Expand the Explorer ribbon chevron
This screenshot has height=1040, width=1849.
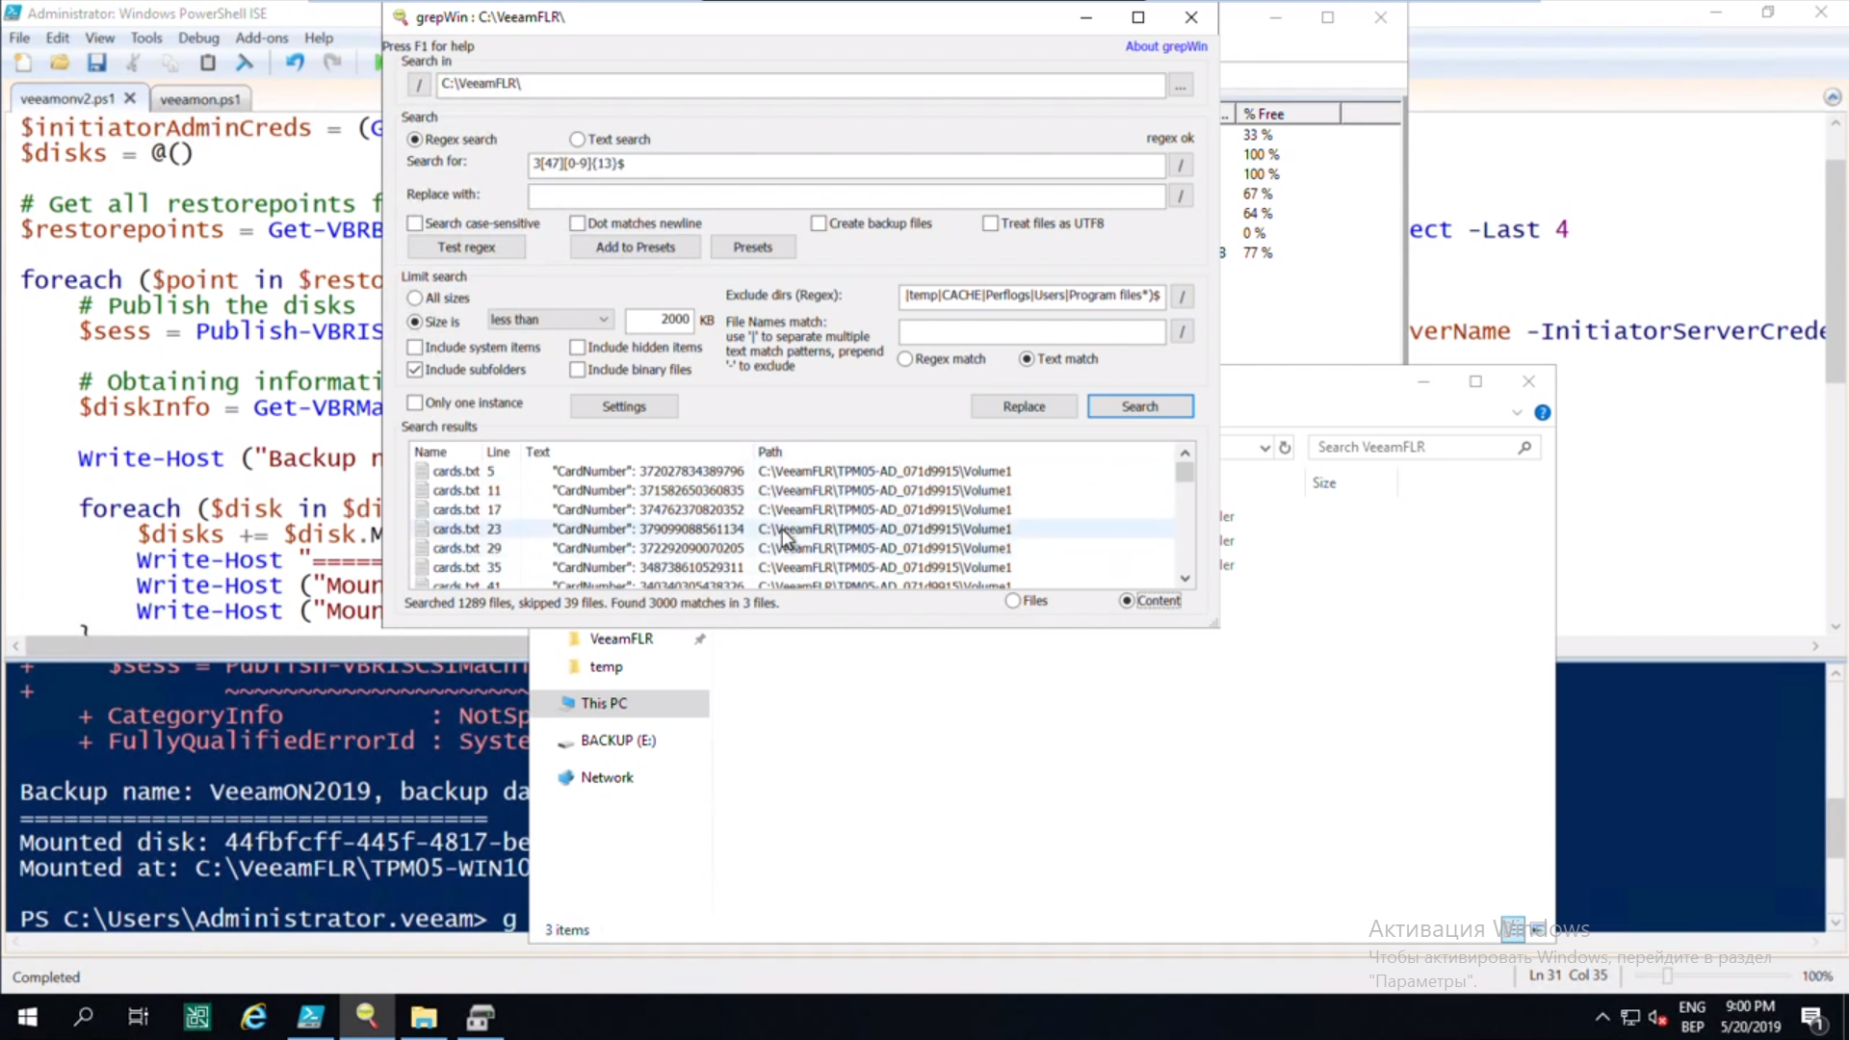pyautogui.click(x=1517, y=413)
